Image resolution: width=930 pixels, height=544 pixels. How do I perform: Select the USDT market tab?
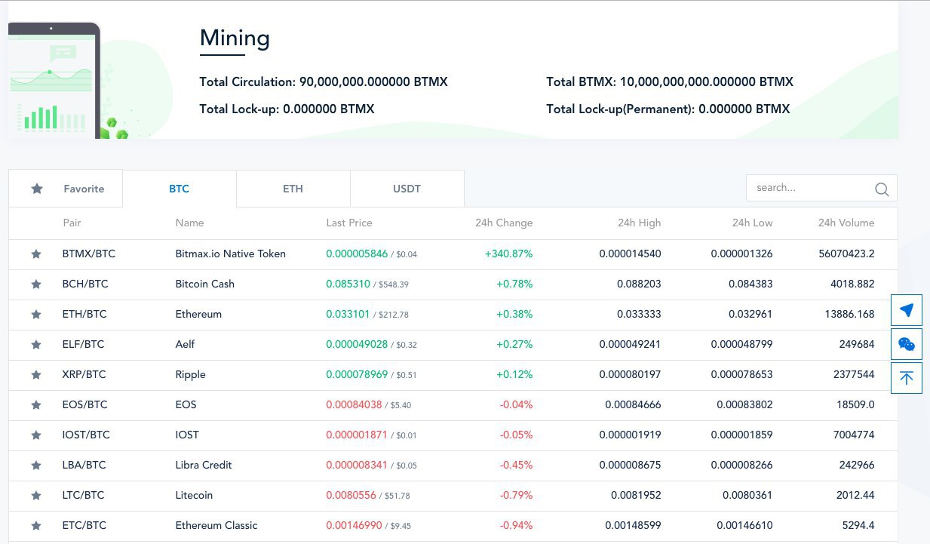pyautogui.click(x=407, y=189)
